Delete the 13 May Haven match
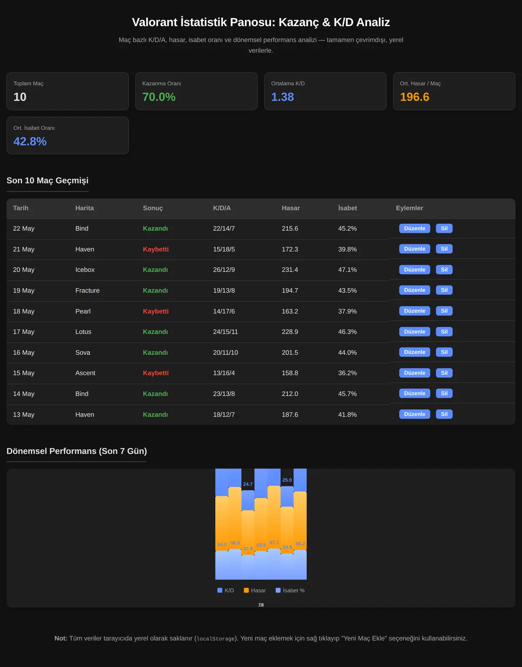This screenshot has width=522, height=667. click(x=444, y=414)
